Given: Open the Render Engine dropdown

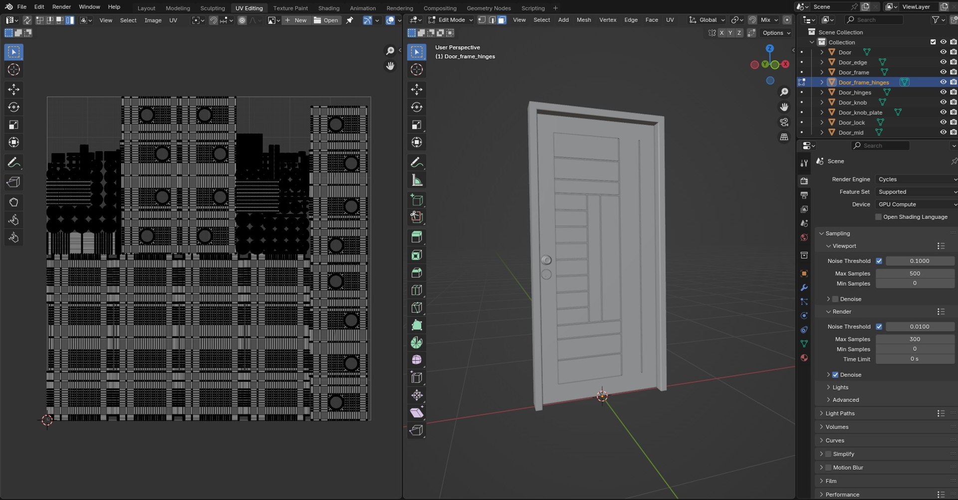Looking at the screenshot, I should pos(917,179).
